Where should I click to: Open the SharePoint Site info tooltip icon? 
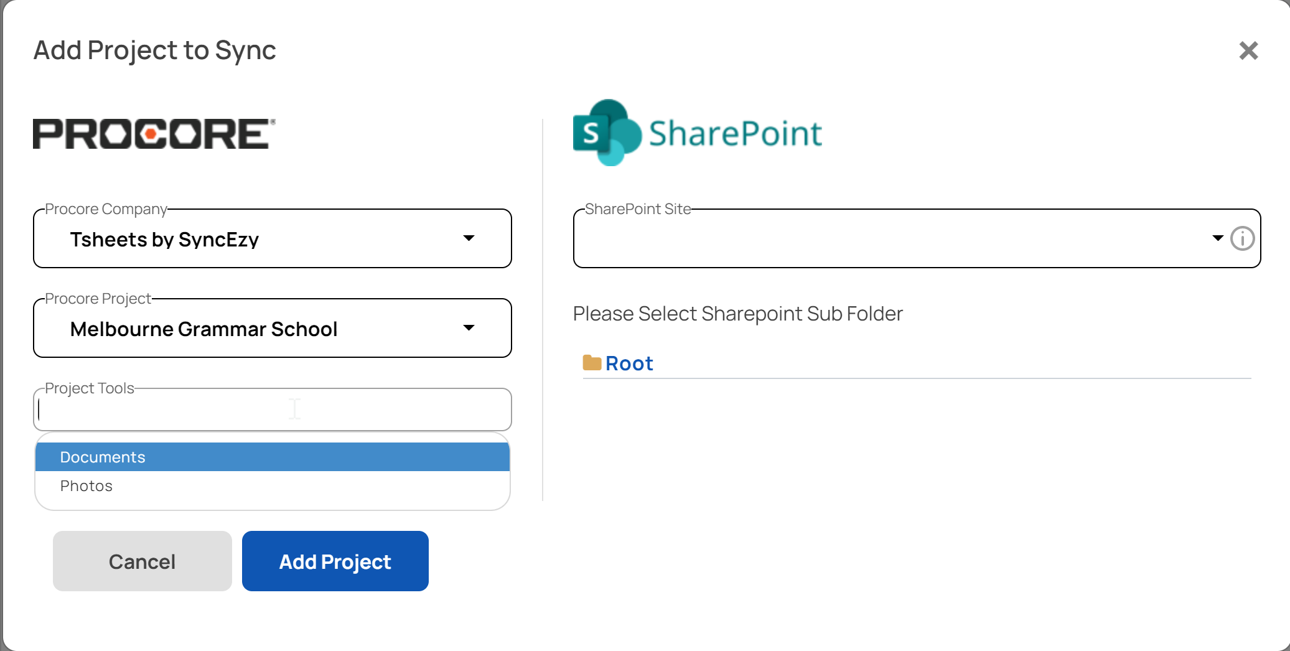pyautogui.click(x=1242, y=238)
